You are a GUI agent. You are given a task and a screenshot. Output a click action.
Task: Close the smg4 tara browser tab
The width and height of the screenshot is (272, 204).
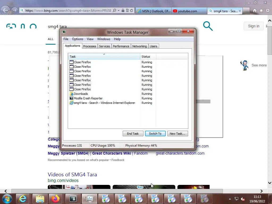[x=240, y=11]
